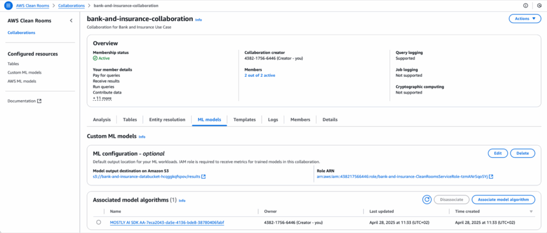Click the refresh icon for model algorithms

(x=427, y=199)
